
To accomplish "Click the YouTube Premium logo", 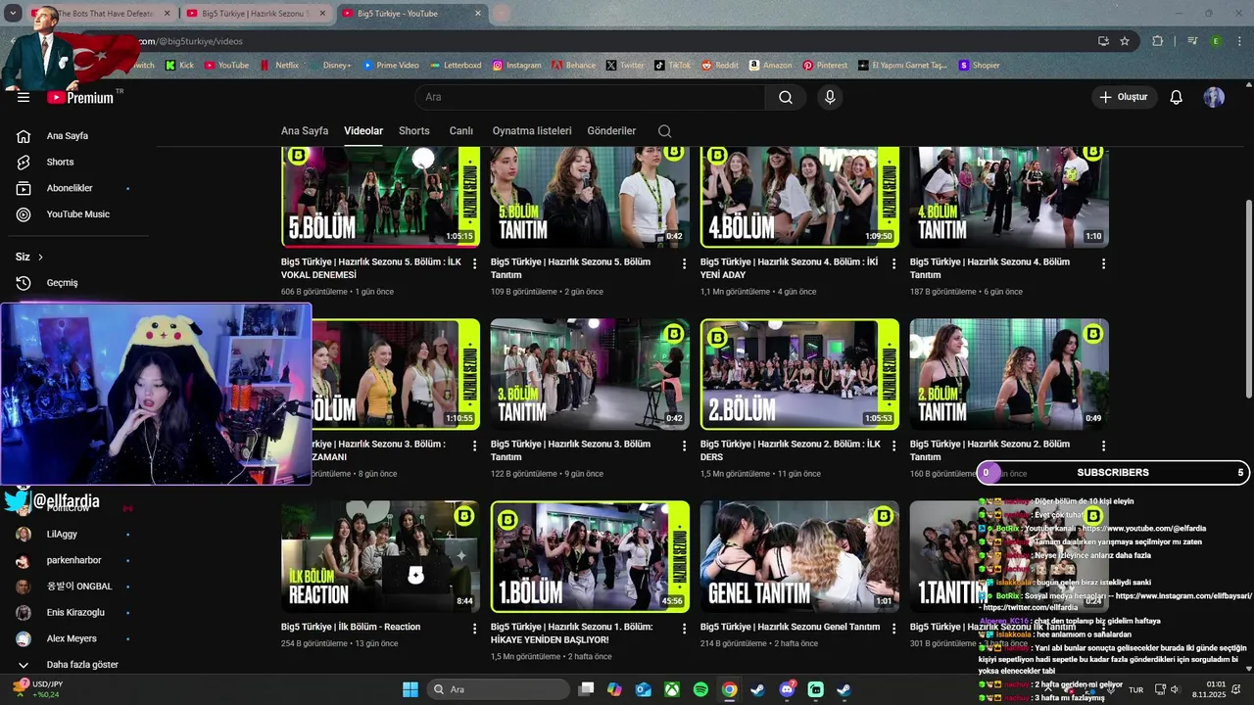I will (80, 97).
